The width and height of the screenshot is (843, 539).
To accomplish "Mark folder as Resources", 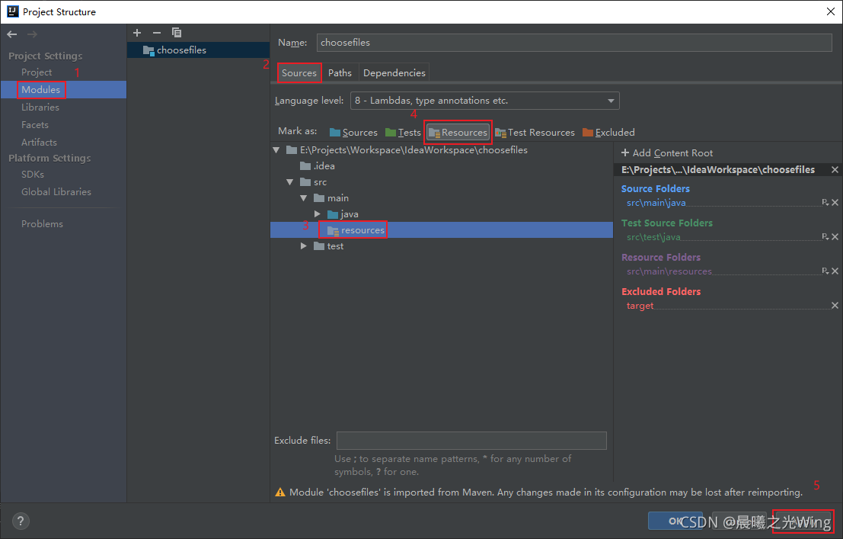I will tap(458, 133).
